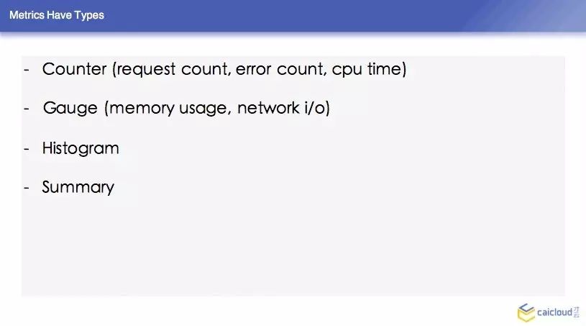Click the dash before Counter
The image size is (586, 326).
pos(26,70)
